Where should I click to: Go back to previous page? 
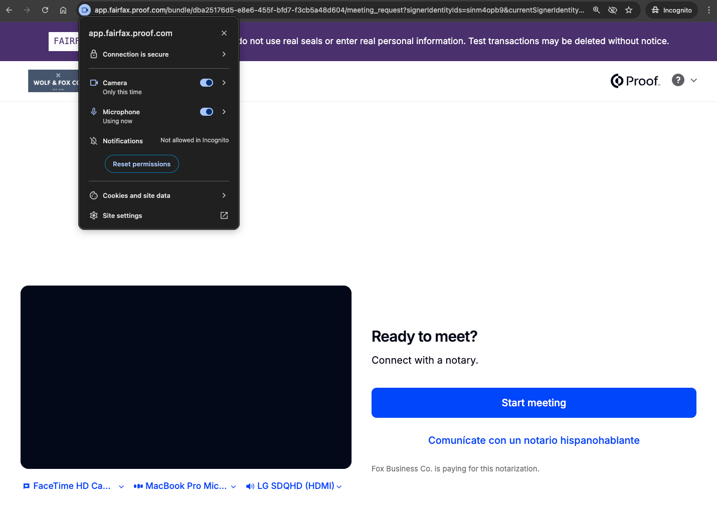(x=9, y=10)
